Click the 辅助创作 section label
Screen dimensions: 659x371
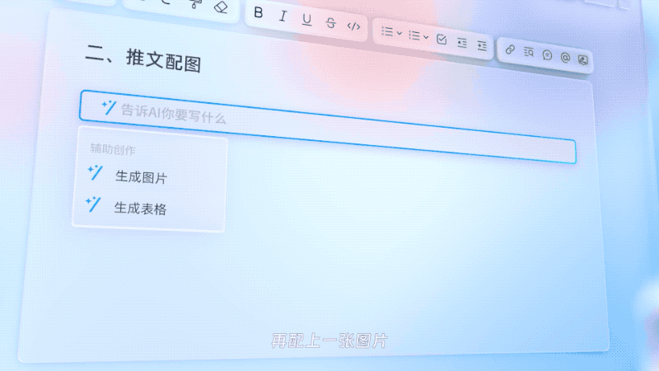click(x=113, y=149)
